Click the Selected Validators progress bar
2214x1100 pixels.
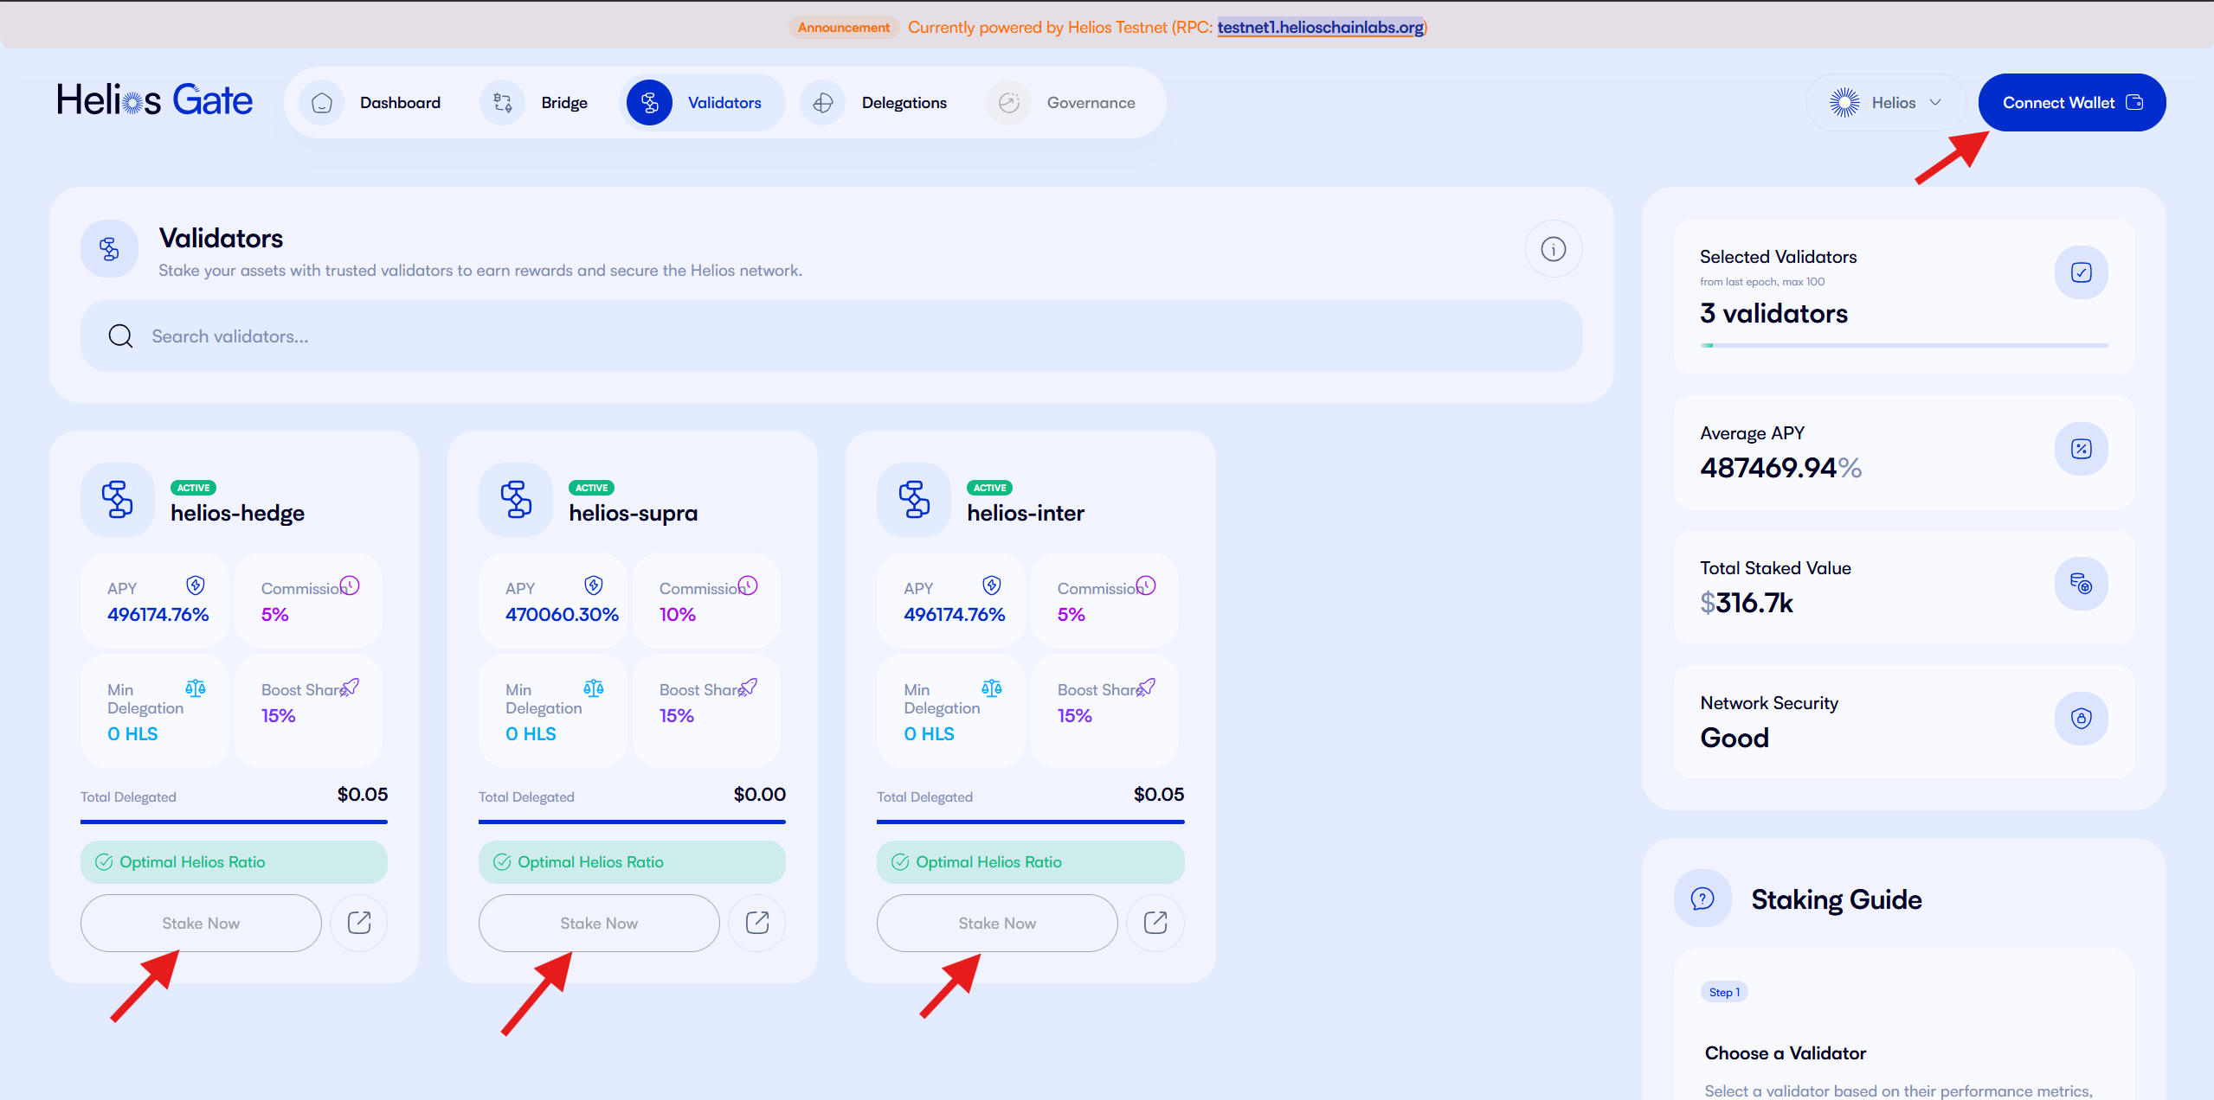1904,345
